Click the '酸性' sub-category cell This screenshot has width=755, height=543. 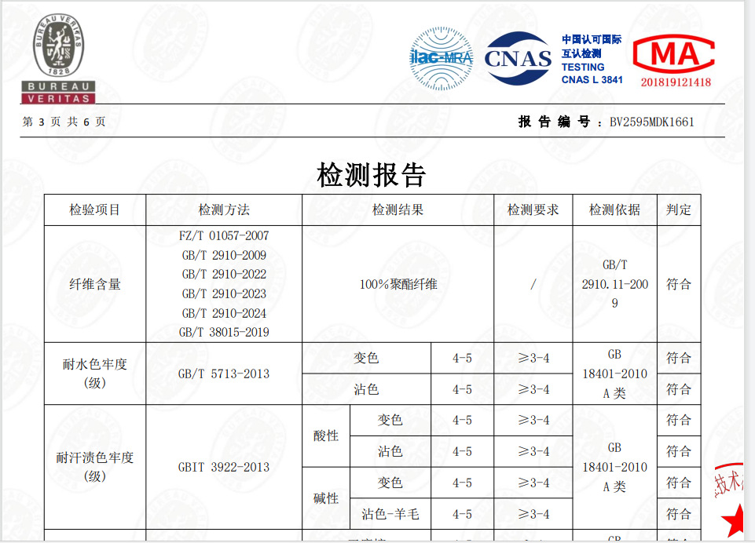[326, 435]
